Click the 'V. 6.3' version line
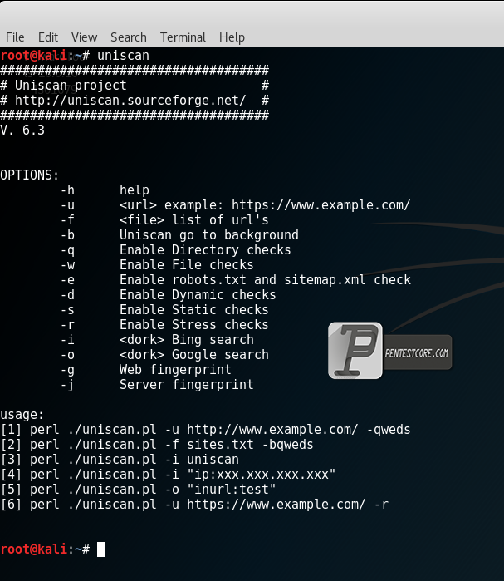The image size is (504, 581). pyautogui.click(x=22, y=130)
